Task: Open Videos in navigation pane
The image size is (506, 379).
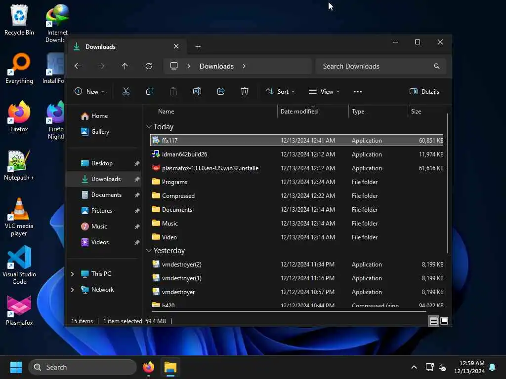Action: coord(104,242)
